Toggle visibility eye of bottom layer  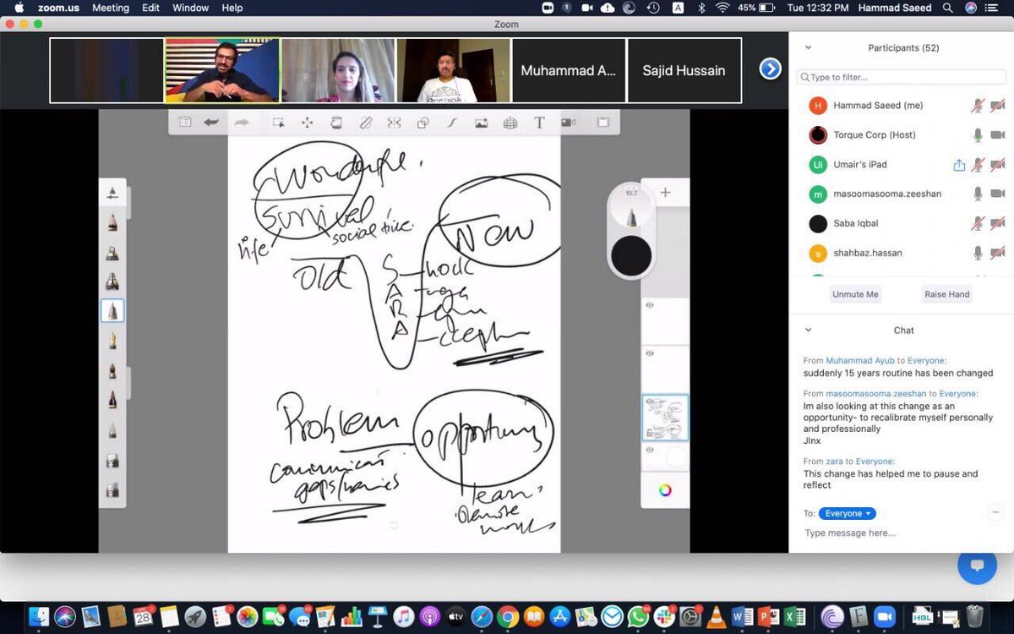click(x=649, y=450)
